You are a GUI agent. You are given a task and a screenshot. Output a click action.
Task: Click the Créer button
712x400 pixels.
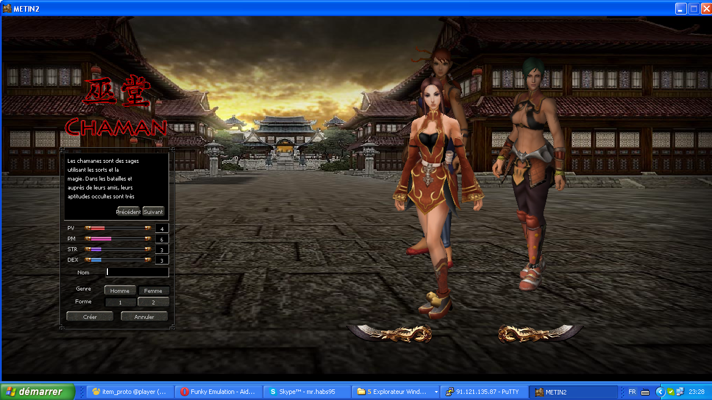(x=90, y=317)
